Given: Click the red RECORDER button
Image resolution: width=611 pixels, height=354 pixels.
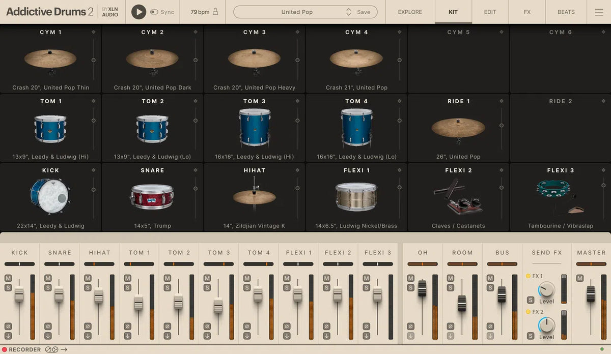Looking at the screenshot, I should pyautogui.click(x=5, y=349).
